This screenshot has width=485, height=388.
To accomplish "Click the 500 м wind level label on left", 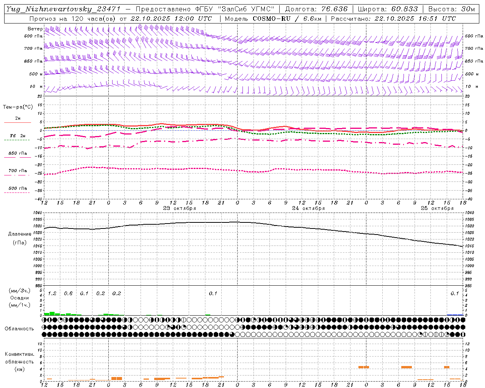I will [36, 74].
